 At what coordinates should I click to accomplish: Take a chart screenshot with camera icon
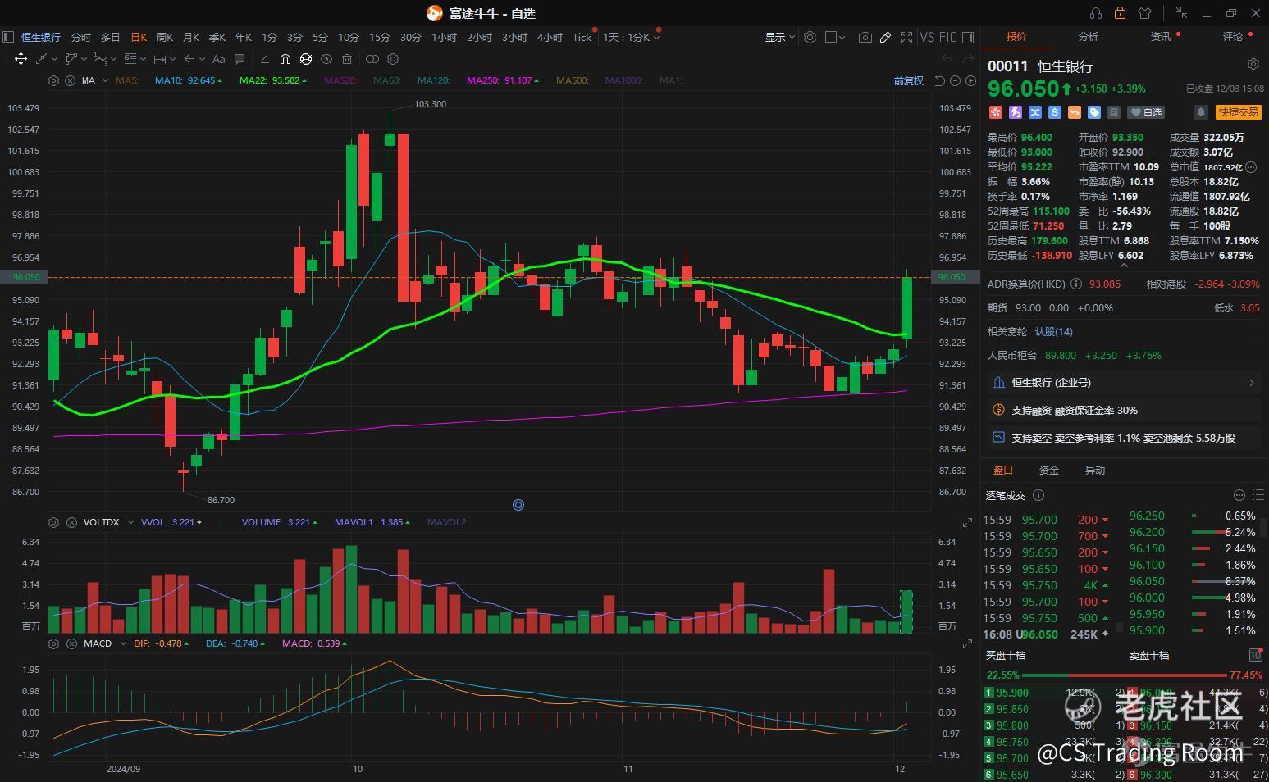pos(865,37)
